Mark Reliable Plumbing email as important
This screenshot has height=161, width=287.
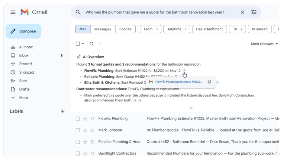click(x=92, y=142)
